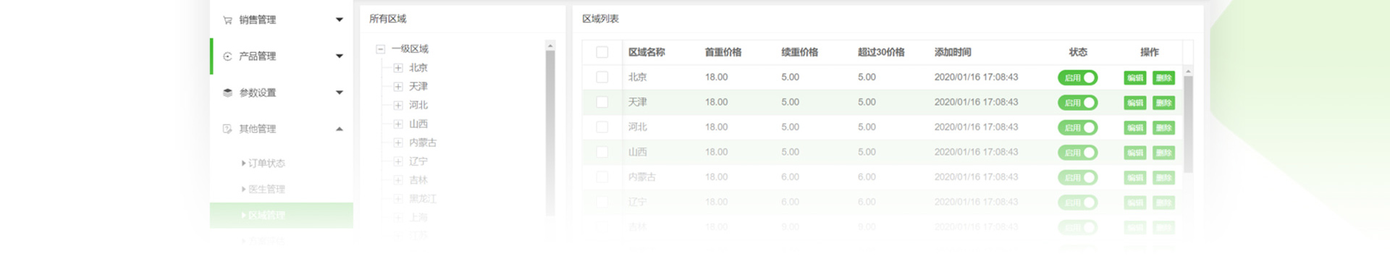Expand the 天津 tree node
This screenshot has height=272, width=1390.
(398, 87)
